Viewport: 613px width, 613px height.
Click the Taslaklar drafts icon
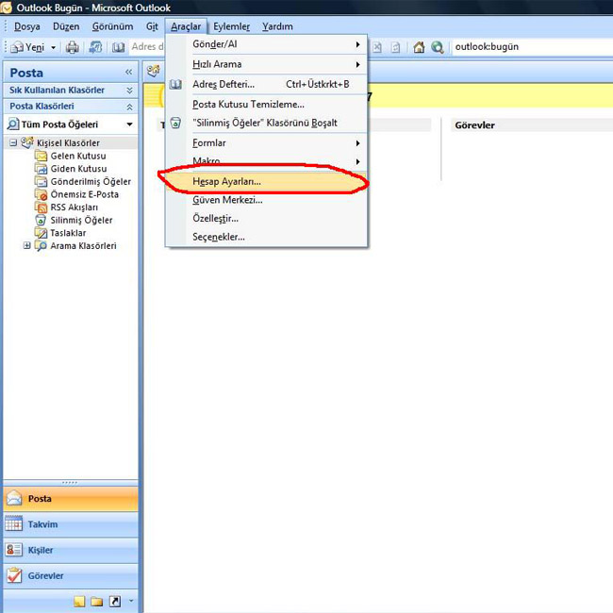coord(41,233)
